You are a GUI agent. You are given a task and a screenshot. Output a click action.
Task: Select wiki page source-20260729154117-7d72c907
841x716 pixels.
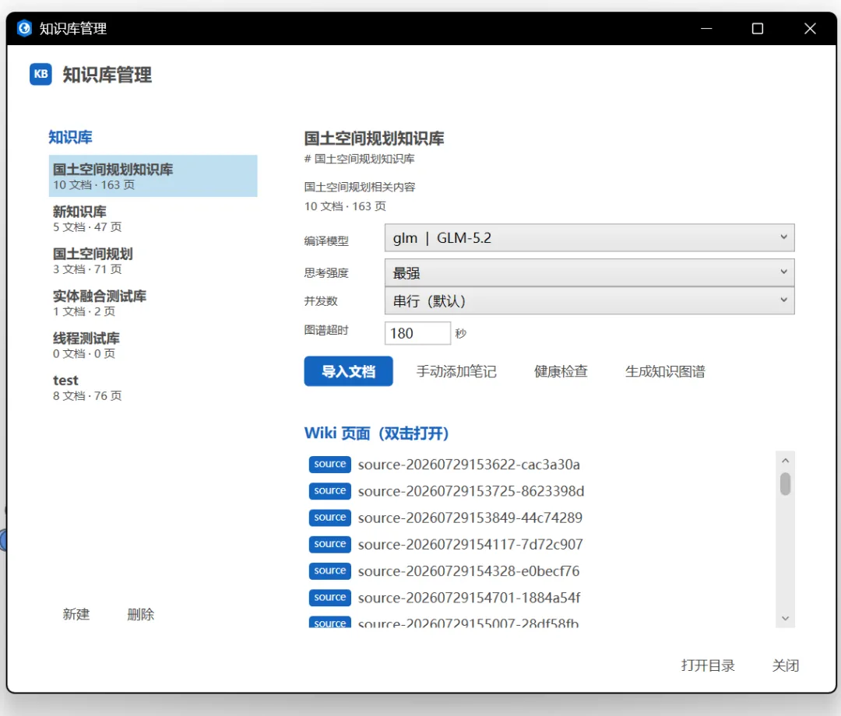click(x=539, y=544)
